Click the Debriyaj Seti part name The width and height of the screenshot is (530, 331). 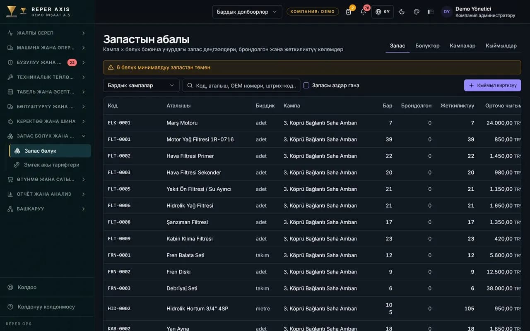182,288
